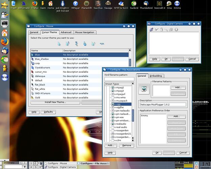Open the Mouse Navigation tab

pos(84,32)
